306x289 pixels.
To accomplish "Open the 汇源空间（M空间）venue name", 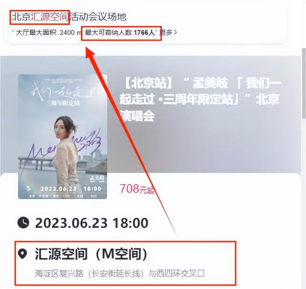I will coord(91,254).
